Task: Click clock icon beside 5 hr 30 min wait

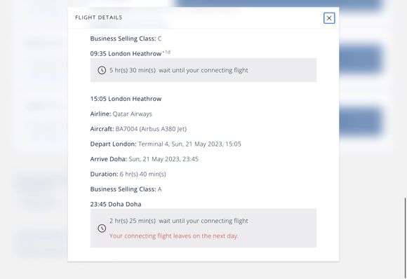Action: pyautogui.click(x=102, y=70)
